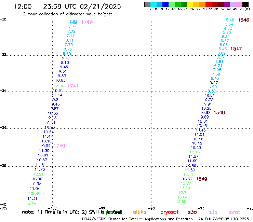Click the dark red time marker 1547
Viewport: 253px width, 222px height.
point(236,49)
